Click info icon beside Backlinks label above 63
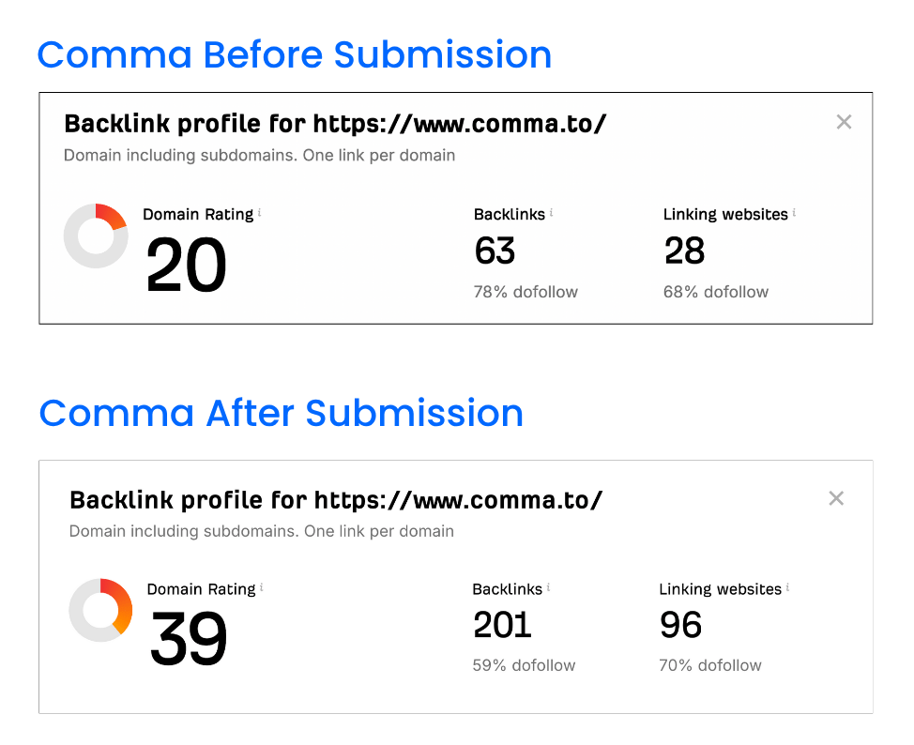Viewport: 914px width, 745px height. (x=552, y=213)
